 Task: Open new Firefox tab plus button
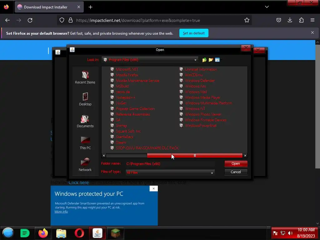(90, 7)
